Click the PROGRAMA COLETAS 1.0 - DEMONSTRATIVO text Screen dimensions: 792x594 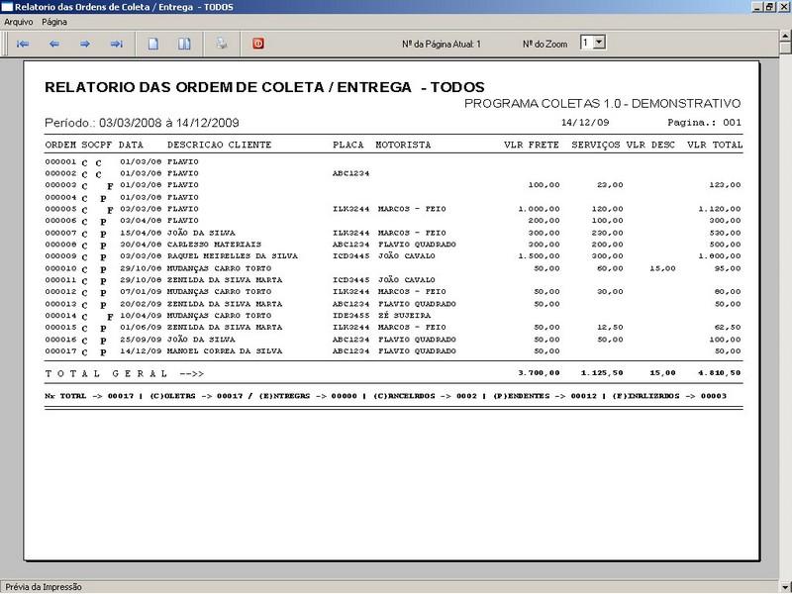(602, 104)
